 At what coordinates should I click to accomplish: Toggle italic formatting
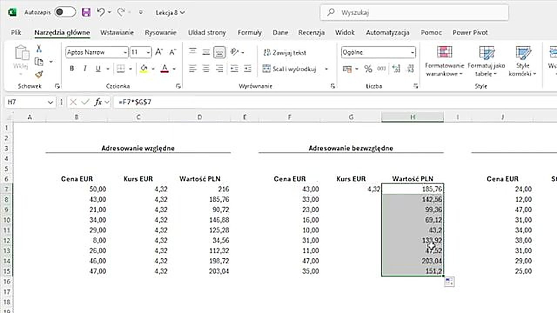tap(84, 69)
